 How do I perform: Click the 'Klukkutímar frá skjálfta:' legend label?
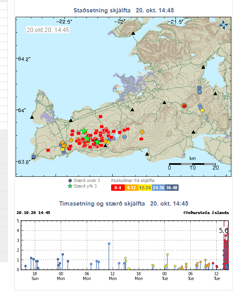[133, 180]
